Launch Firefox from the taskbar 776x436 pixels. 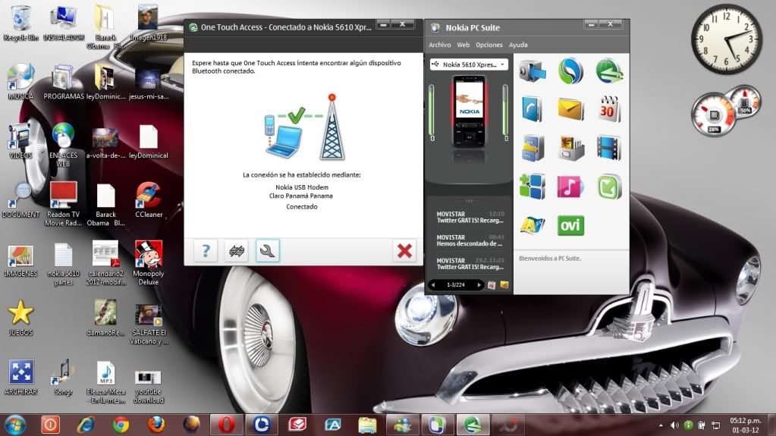tap(156, 425)
